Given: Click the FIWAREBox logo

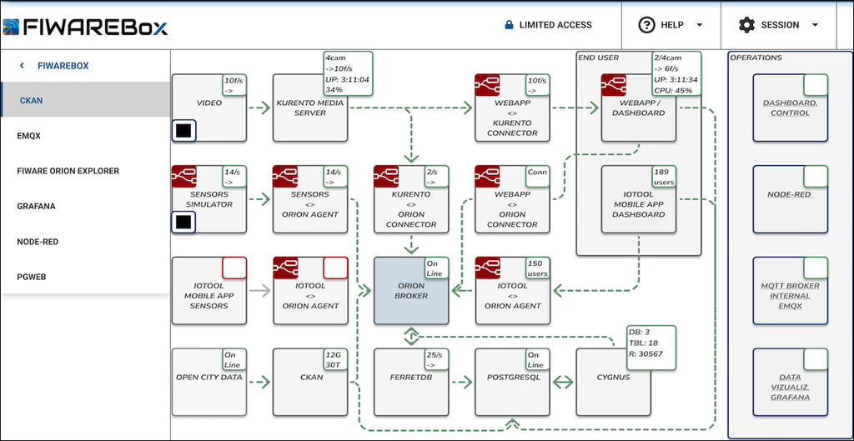Looking at the screenshot, I should point(85,26).
